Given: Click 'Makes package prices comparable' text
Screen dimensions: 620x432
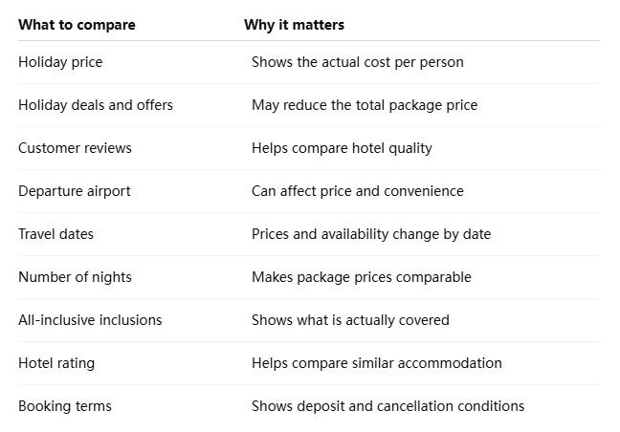Looking at the screenshot, I should tap(362, 277).
